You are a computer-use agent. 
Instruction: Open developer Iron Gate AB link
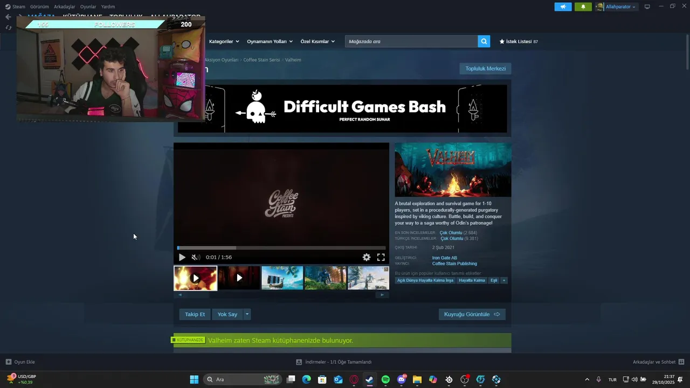click(x=445, y=258)
